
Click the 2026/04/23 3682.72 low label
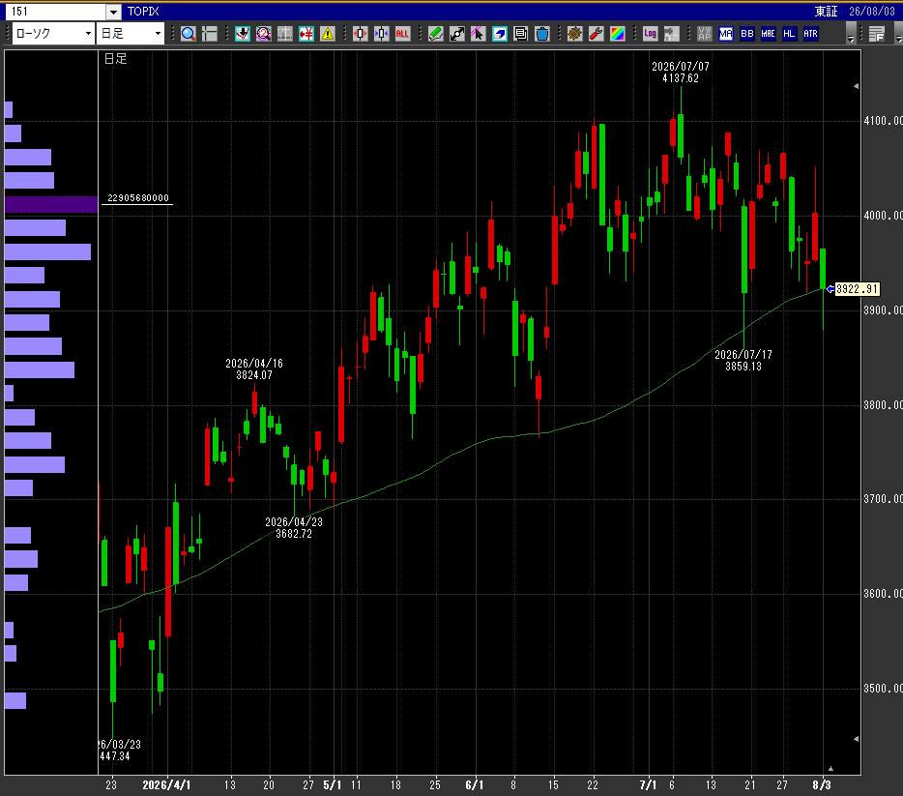(294, 527)
